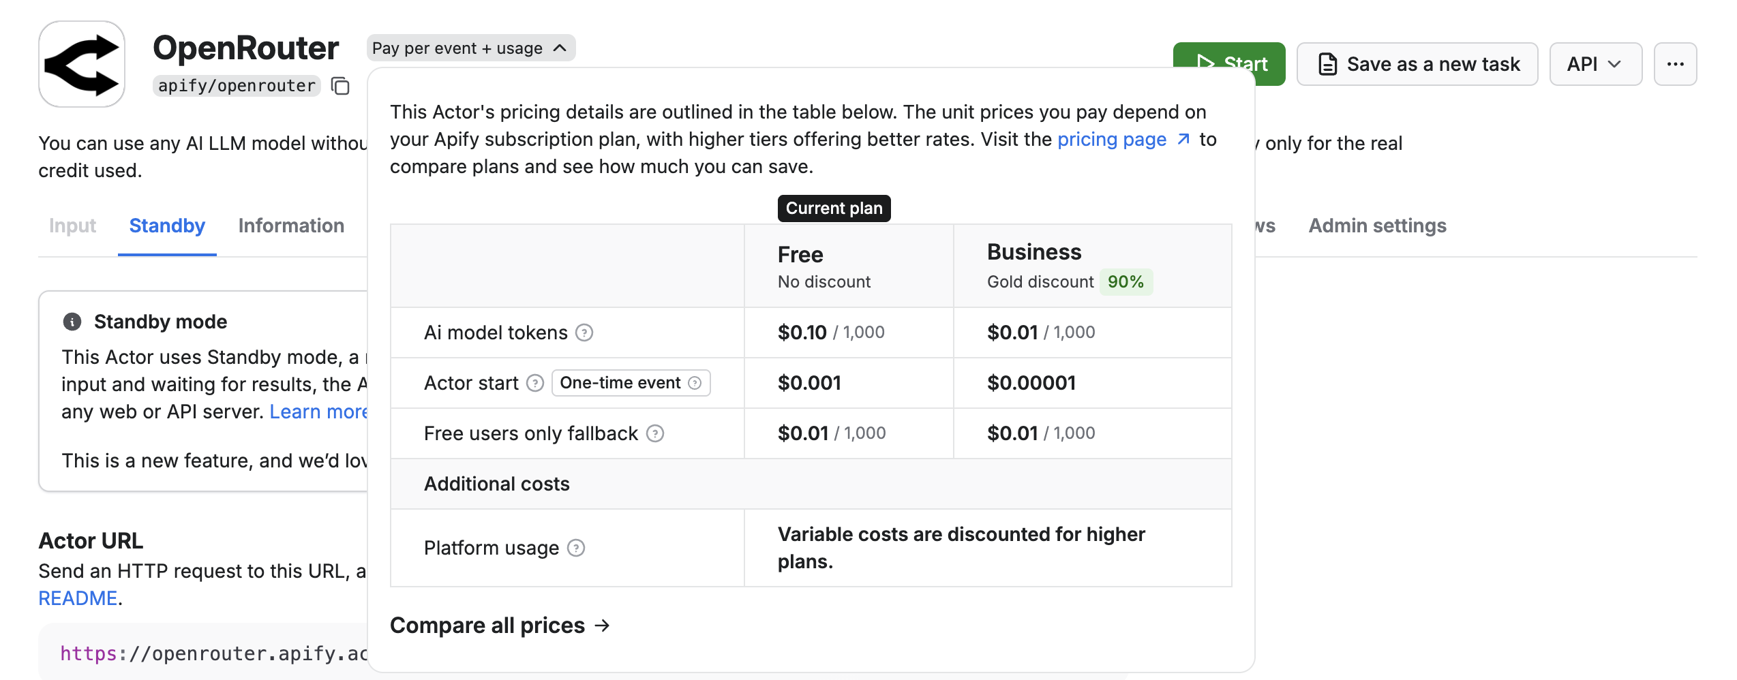Image resolution: width=1737 pixels, height=680 pixels.
Task: Switch to the Information tab
Action: click(x=291, y=226)
